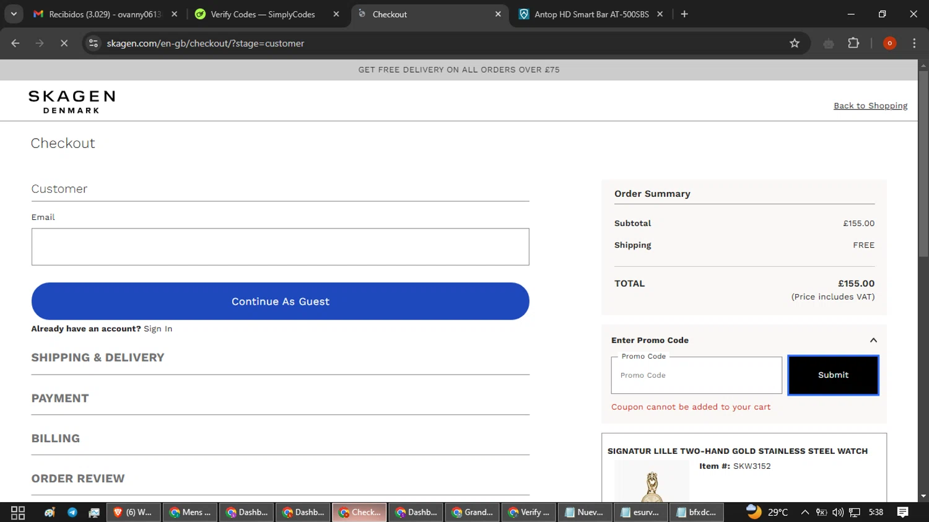Open the browser extensions puzzle icon
The height and width of the screenshot is (522, 929).
(x=853, y=43)
